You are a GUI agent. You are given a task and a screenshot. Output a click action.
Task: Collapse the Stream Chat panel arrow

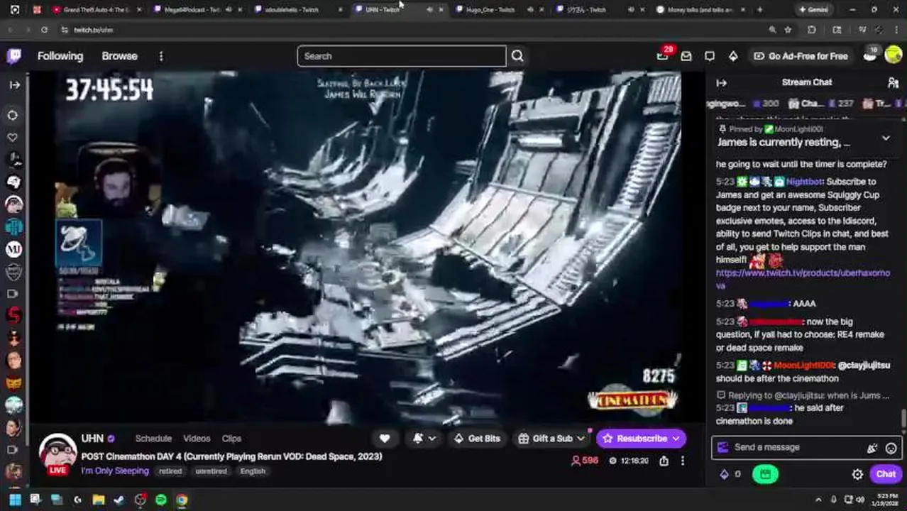tap(722, 83)
